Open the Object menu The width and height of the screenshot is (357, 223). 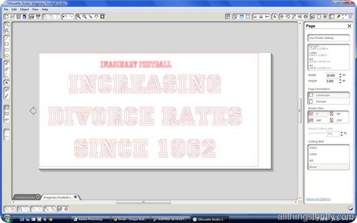click(x=24, y=9)
